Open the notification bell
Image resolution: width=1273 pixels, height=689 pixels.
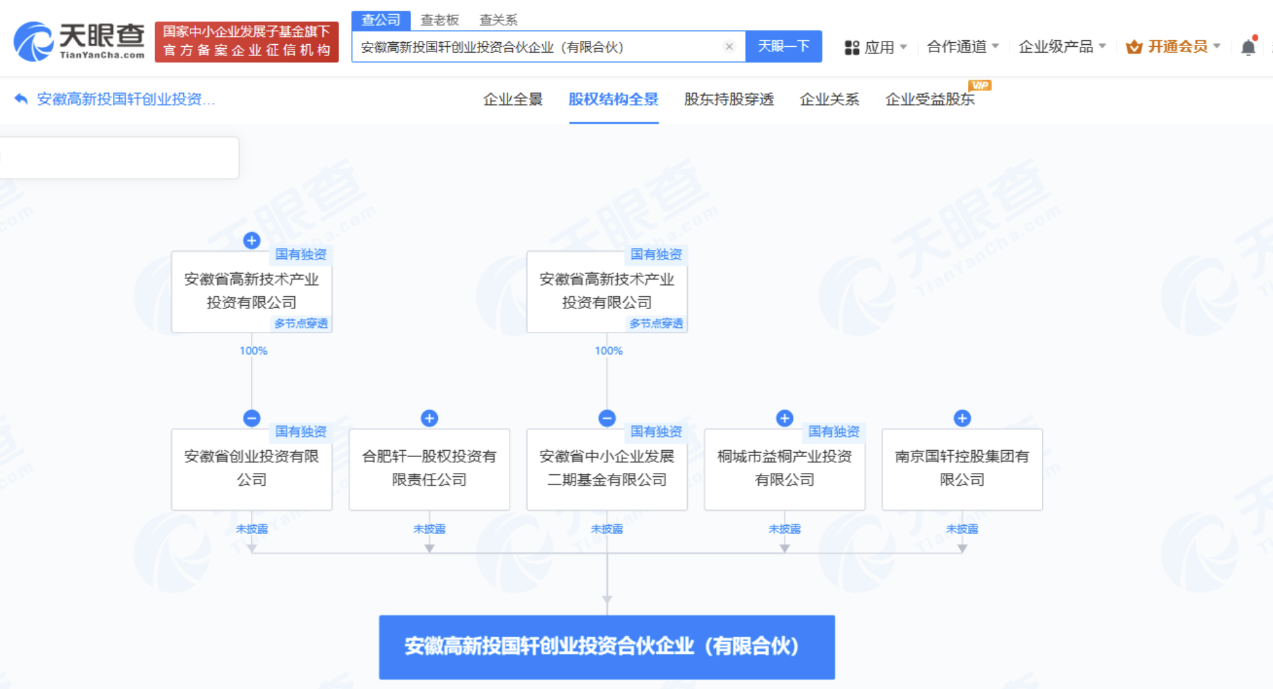(1248, 47)
